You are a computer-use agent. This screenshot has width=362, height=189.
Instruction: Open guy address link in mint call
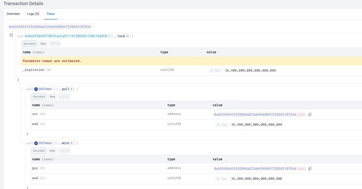(x=255, y=169)
